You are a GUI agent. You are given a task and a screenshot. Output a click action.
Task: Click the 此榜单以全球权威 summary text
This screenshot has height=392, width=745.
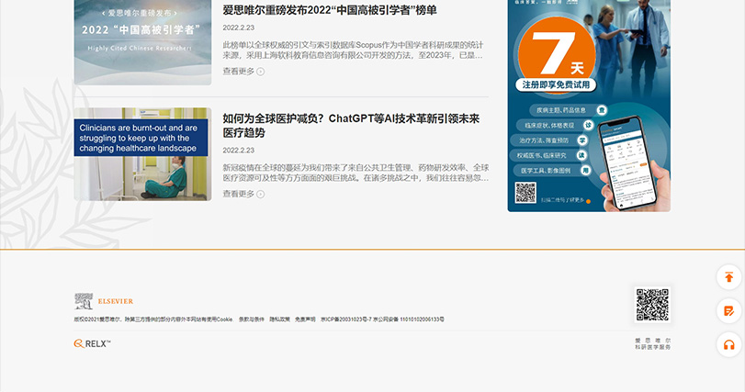tap(353, 50)
